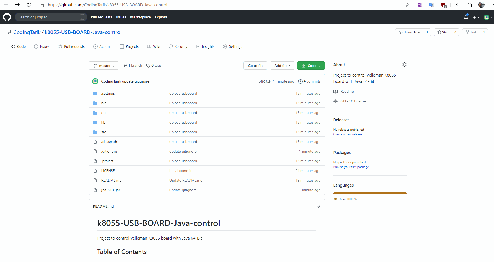The width and height of the screenshot is (494, 262).
Task: Open the 0 tags link
Action: click(x=154, y=66)
